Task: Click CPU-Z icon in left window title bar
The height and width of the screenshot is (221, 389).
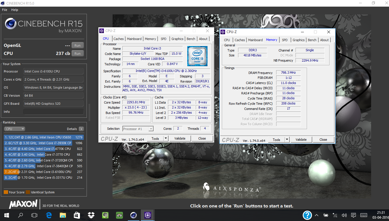Action: (x=101, y=31)
